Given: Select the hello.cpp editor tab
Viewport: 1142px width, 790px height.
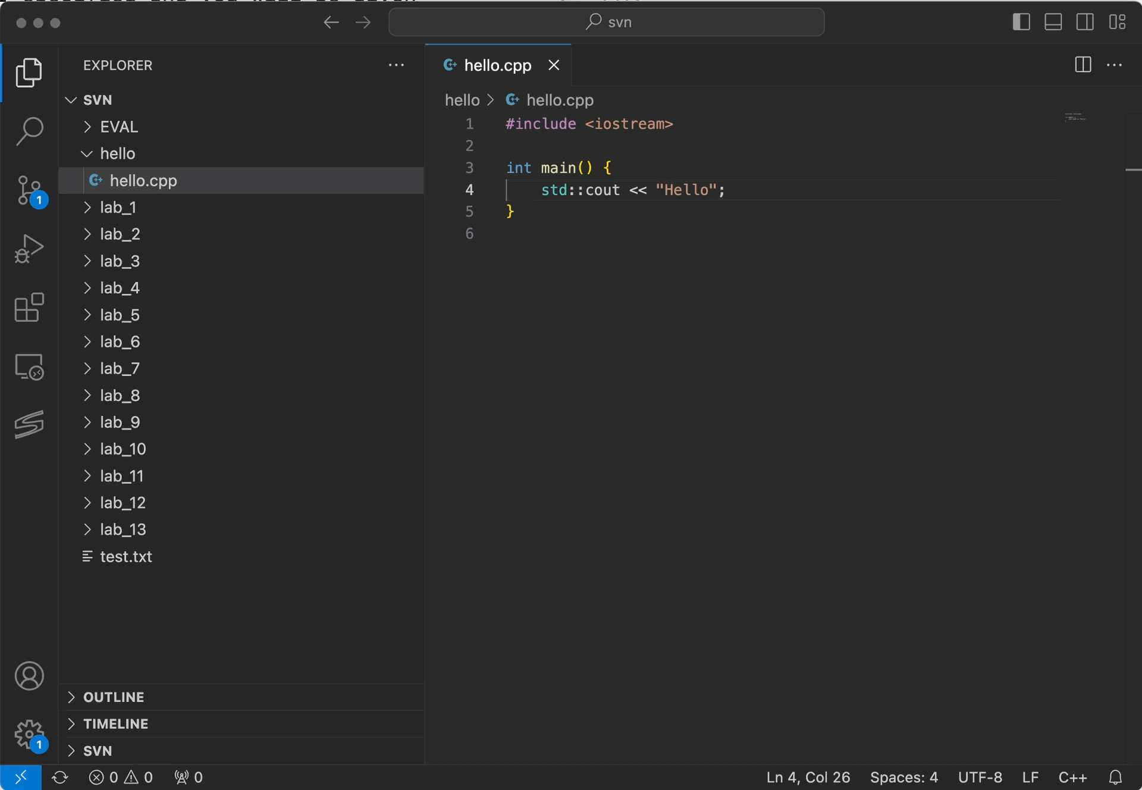Looking at the screenshot, I should pyautogui.click(x=497, y=65).
